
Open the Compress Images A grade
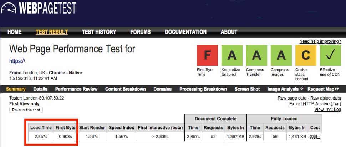281,55
